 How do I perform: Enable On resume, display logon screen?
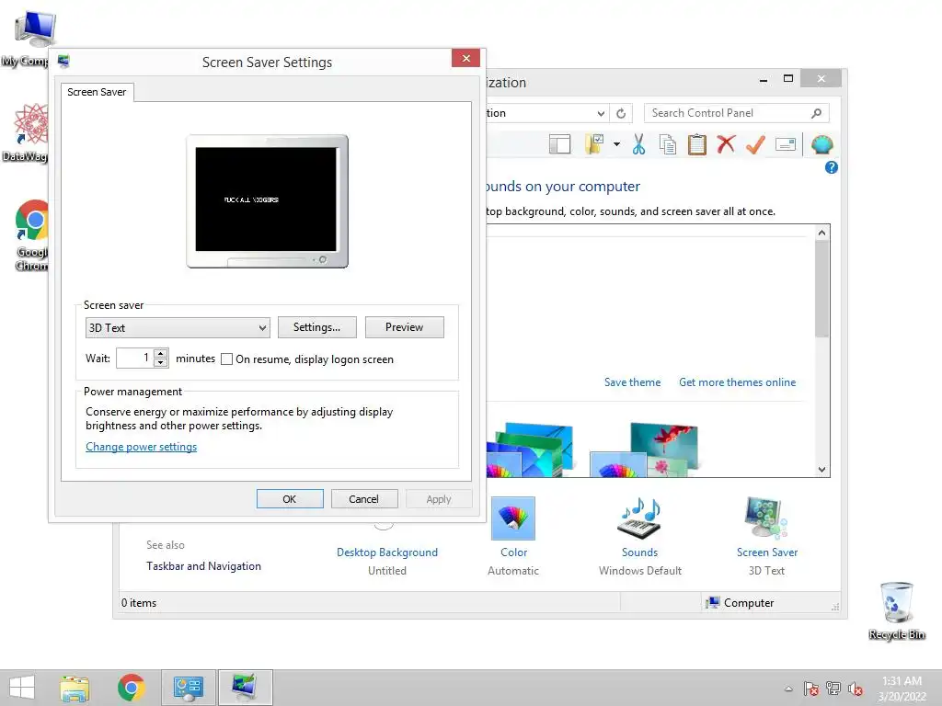226,359
